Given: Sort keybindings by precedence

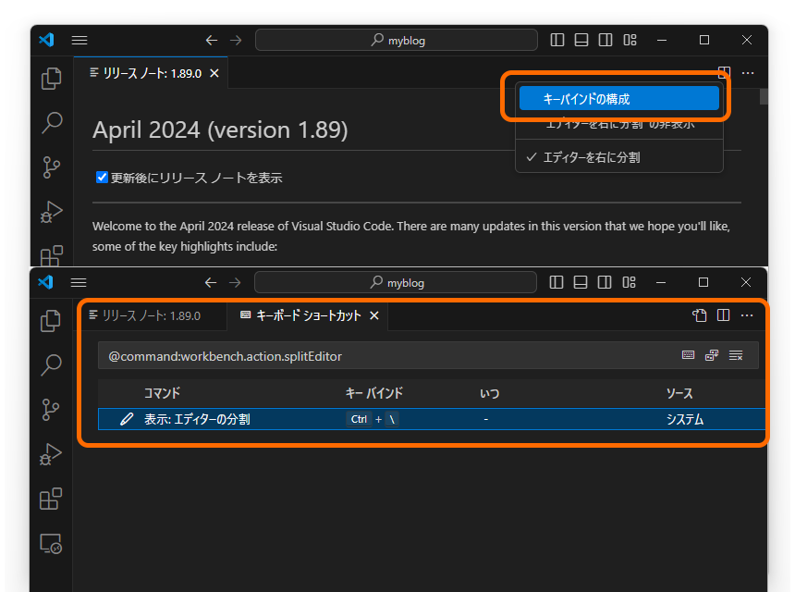Looking at the screenshot, I should click(x=711, y=354).
